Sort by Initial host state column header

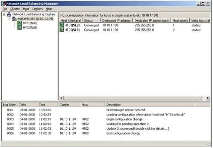pos(200,21)
